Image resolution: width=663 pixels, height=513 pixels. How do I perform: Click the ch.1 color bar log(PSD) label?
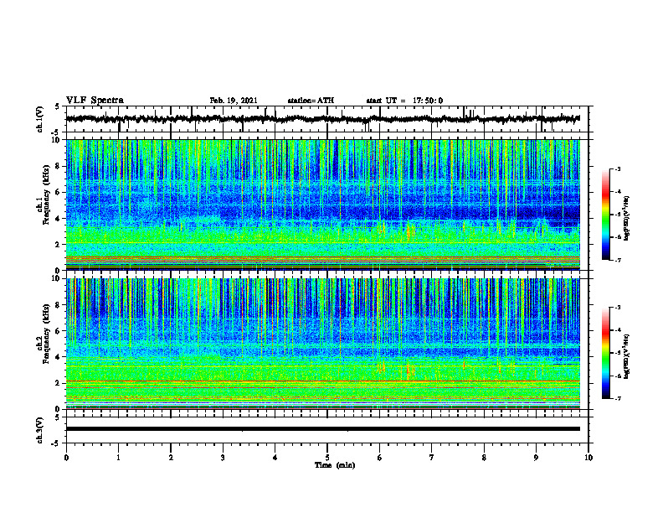626,219
